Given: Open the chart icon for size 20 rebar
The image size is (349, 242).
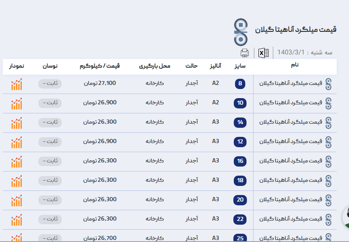Looking at the screenshot, I should (x=16, y=200).
